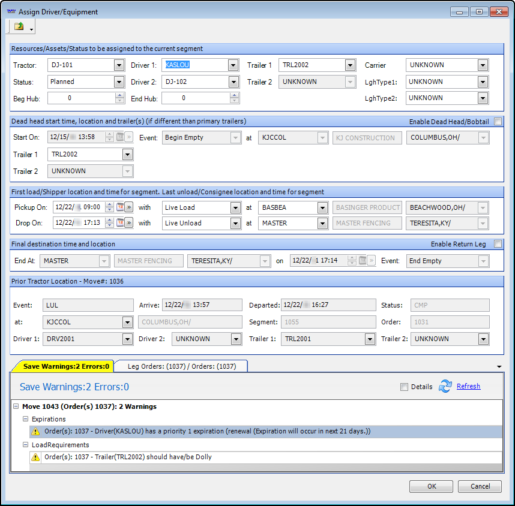Click the arrow button next to Pickup On date
Screen dimensions: 515x506
coord(129,207)
